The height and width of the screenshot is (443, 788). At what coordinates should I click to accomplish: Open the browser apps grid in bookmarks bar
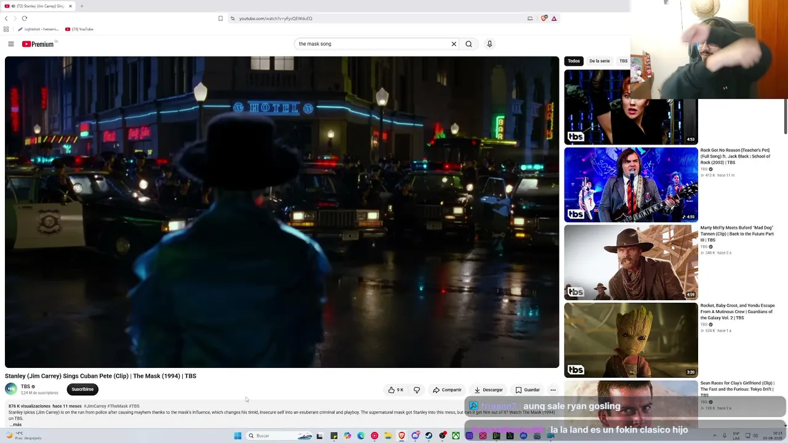point(6,29)
